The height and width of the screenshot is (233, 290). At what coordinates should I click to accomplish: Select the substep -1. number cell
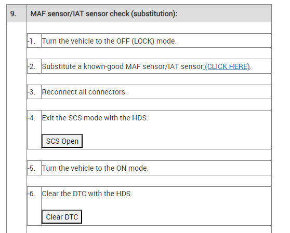(x=34, y=40)
